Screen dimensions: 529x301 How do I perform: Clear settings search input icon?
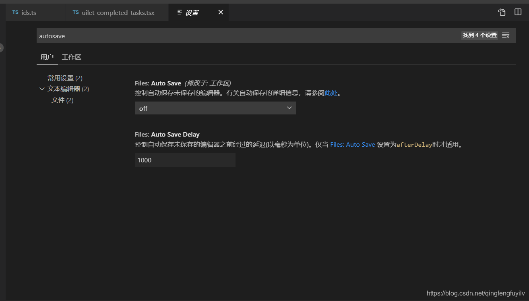(506, 35)
